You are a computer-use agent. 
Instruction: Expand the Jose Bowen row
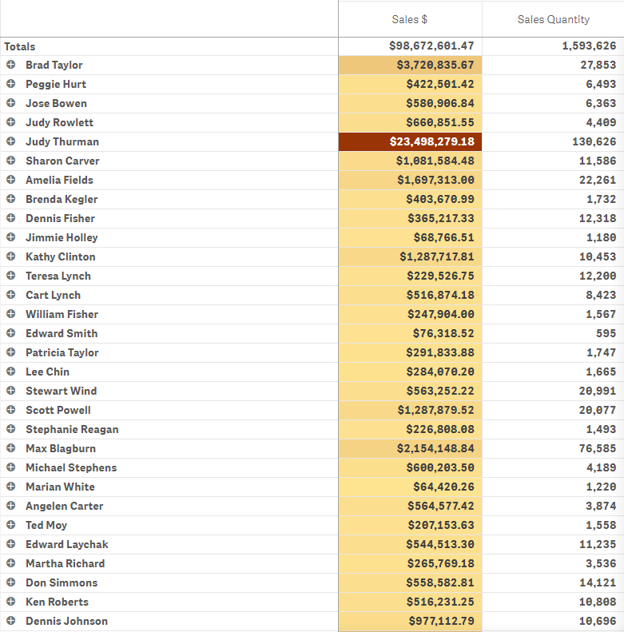(11, 103)
